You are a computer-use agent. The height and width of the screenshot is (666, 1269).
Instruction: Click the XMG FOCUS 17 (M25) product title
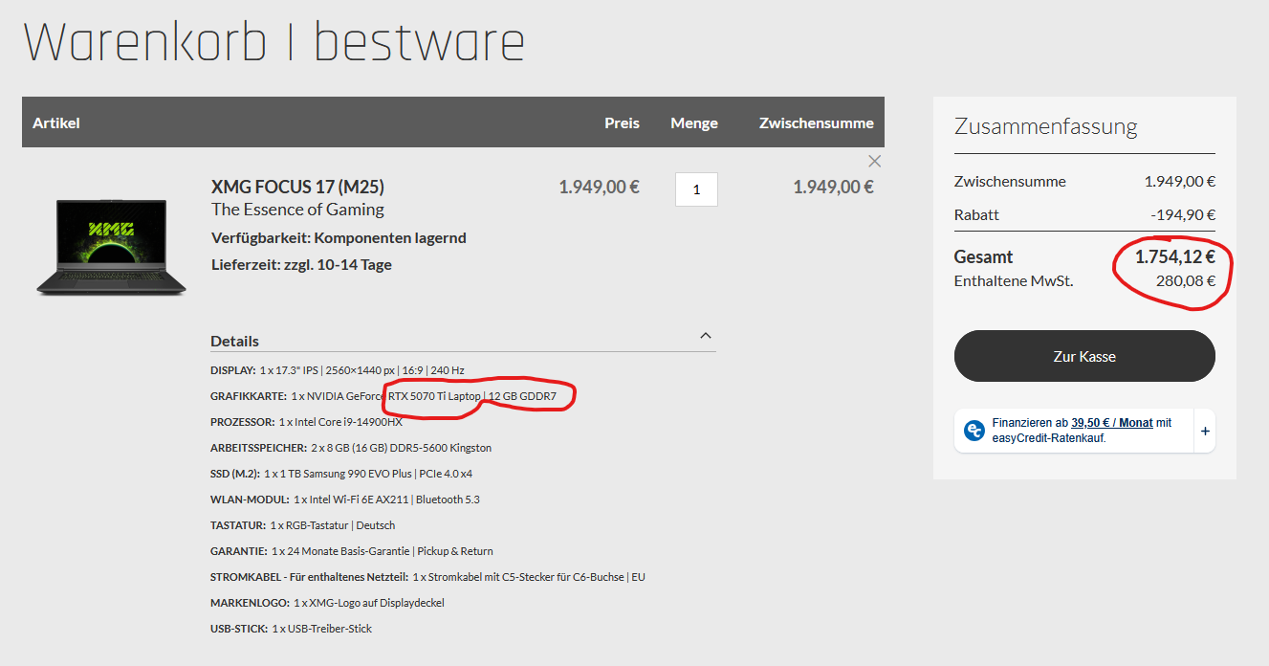(297, 187)
